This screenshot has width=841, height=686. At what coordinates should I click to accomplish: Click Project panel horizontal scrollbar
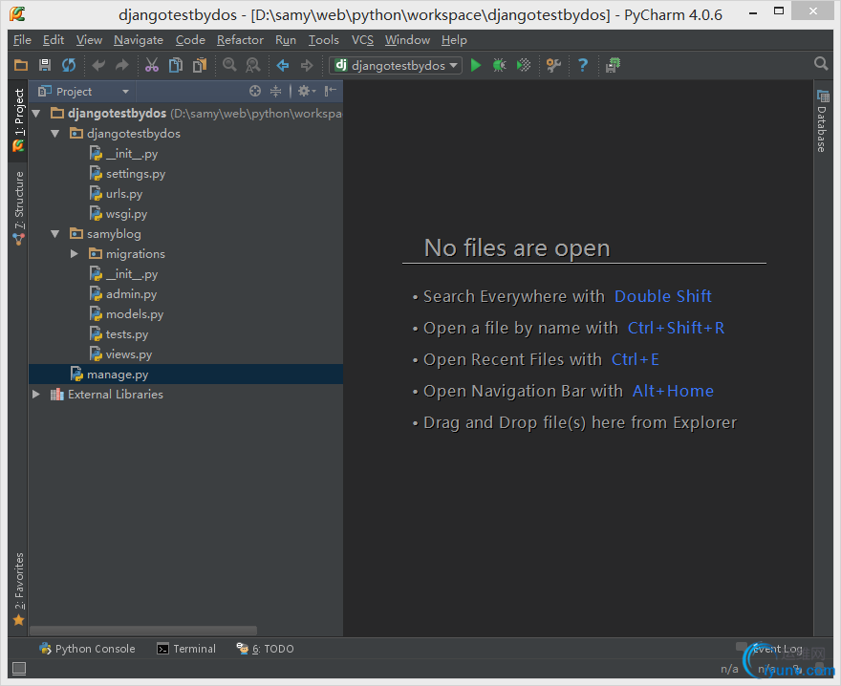143,631
